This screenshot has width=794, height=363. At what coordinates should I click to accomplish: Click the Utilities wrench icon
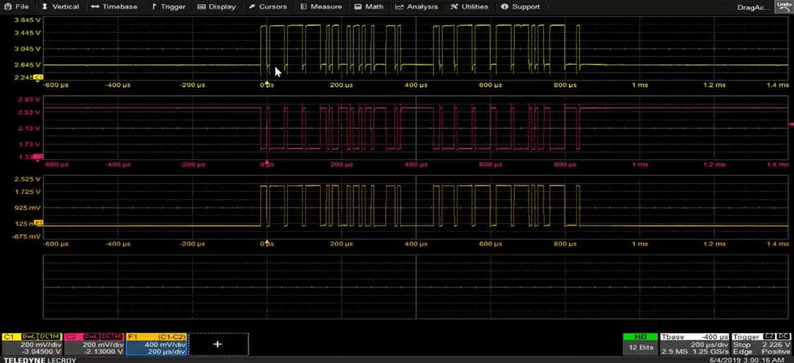click(x=455, y=7)
